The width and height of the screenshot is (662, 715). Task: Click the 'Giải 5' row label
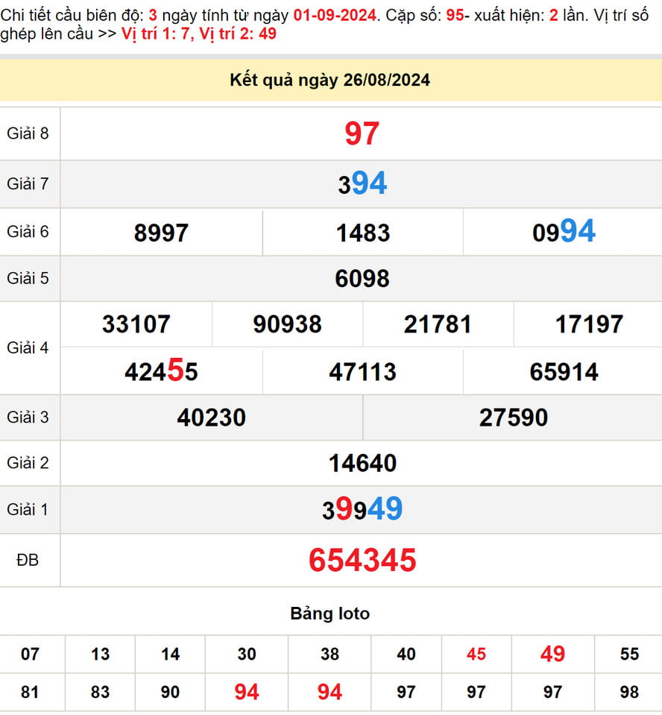click(28, 278)
